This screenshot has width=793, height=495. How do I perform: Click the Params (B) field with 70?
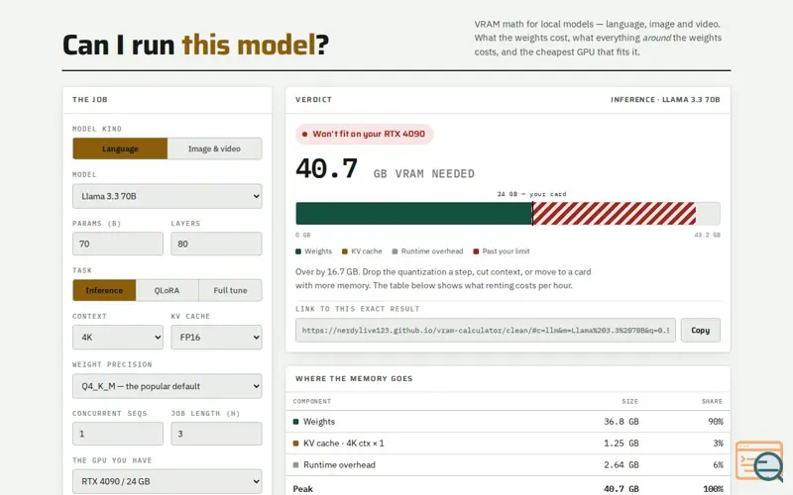pyautogui.click(x=118, y=244)
